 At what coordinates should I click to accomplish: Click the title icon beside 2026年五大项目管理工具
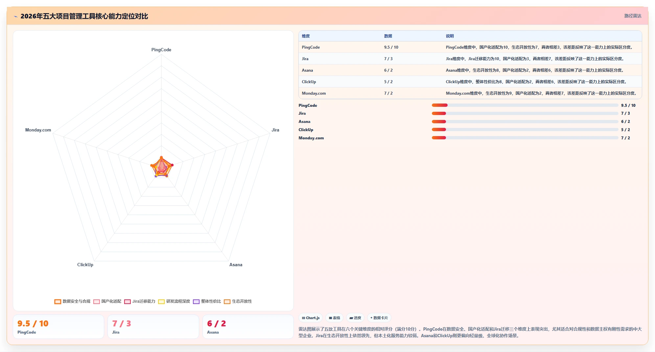[15, 16]
